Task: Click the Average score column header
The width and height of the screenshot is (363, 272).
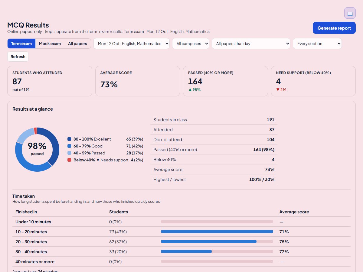Action: [294, 212]
